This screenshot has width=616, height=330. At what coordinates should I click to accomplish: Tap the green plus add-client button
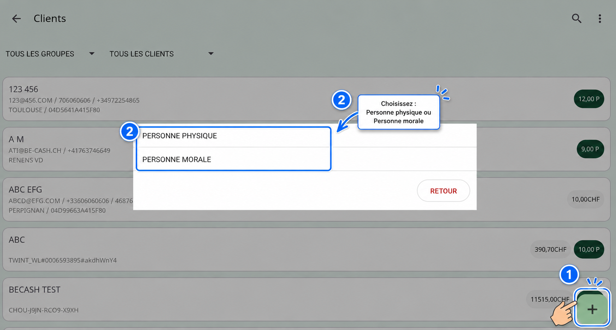(x=592, y=309)
